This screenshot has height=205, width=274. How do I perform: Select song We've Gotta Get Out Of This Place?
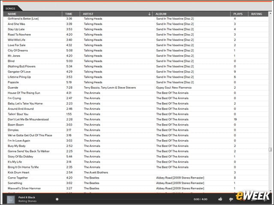coord(30,135)
